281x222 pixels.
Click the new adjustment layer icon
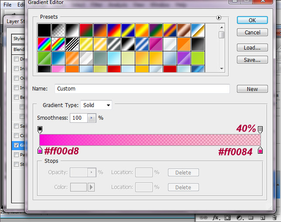click(x=239, y=217)
